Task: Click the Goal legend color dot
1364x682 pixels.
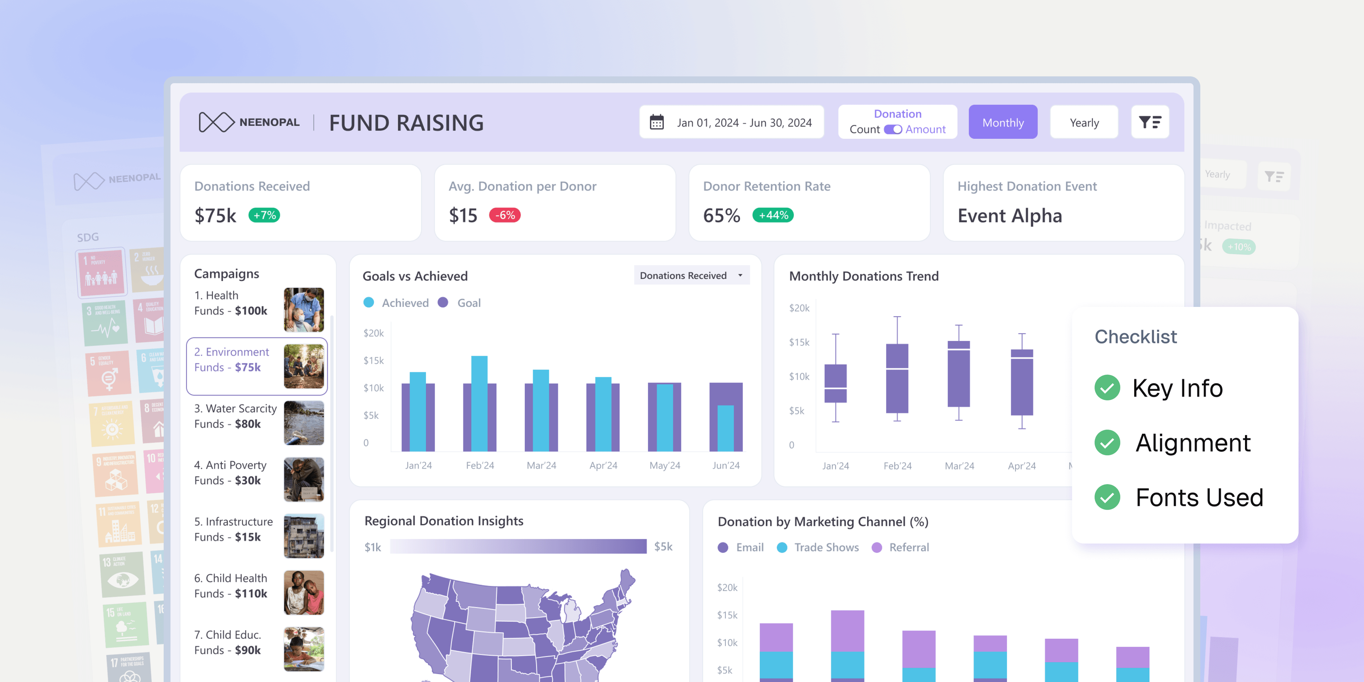Action: (443, 303)
